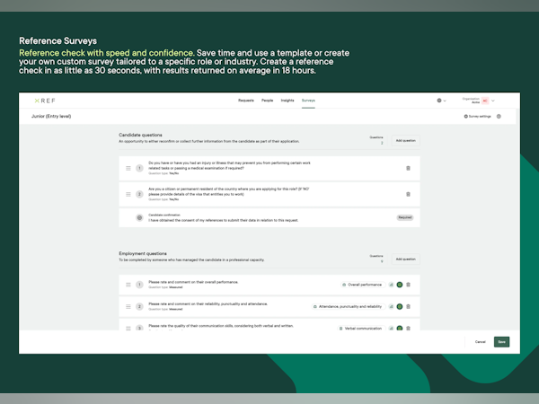539x404 pixels.
Task: Open the Requests tab
Action: (246, 101)
